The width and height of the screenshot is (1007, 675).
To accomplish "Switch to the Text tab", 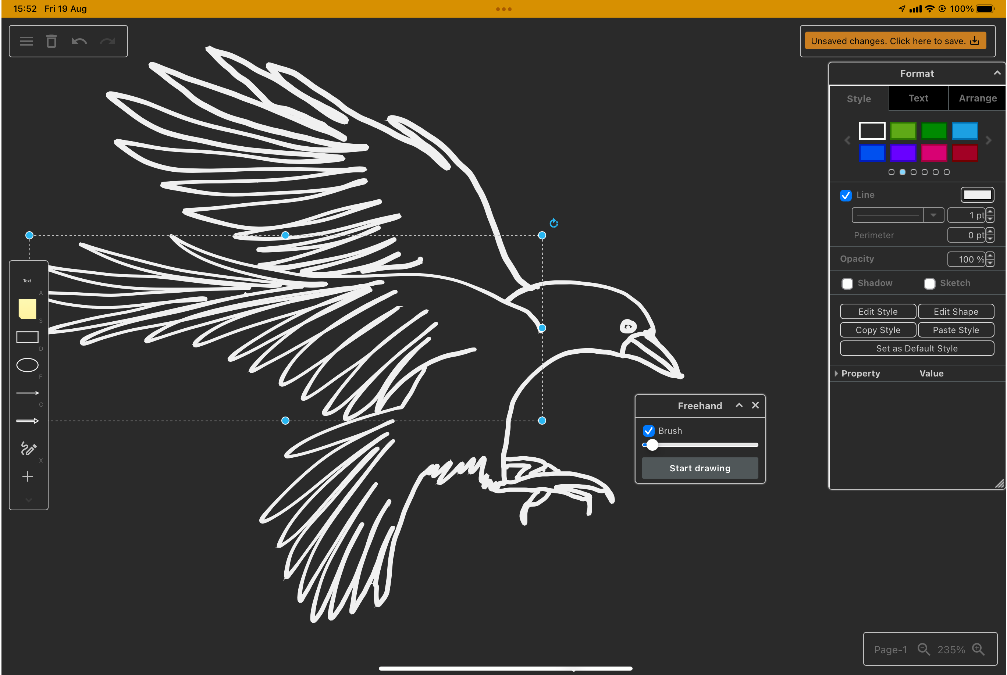I will tap(918, 98).
